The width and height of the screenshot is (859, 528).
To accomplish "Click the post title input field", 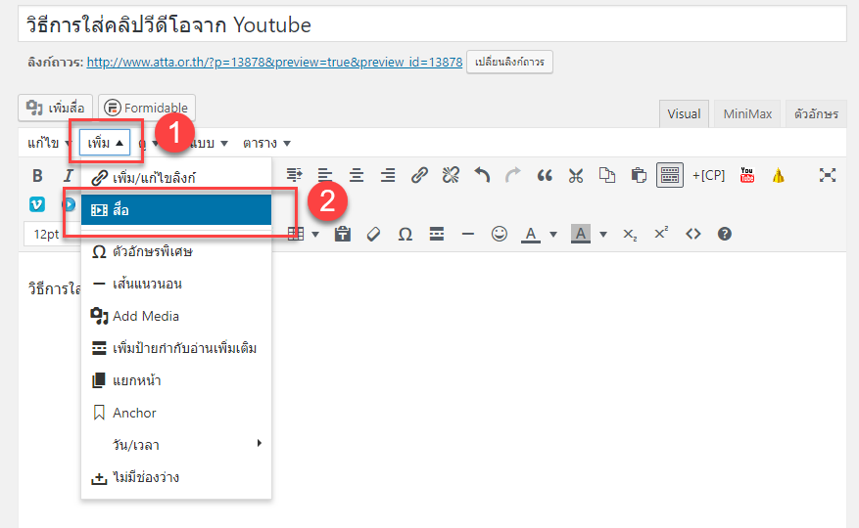I will (x=432, y=24).
